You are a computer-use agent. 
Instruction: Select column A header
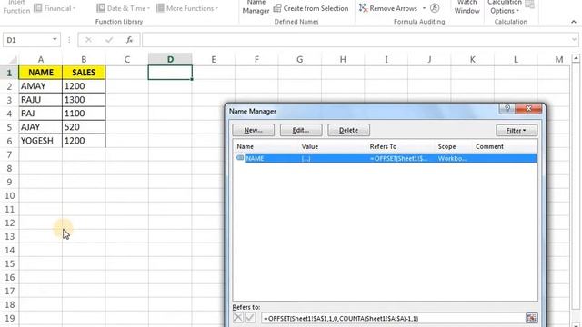click(40, 59)
